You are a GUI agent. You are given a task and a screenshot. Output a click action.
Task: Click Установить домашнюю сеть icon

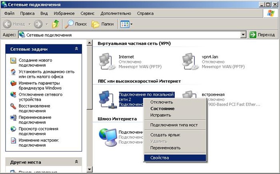(13, 72)
